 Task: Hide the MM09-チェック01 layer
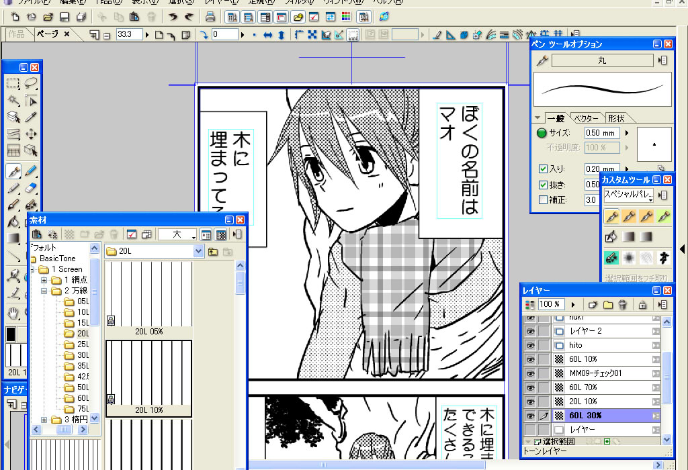531,373
